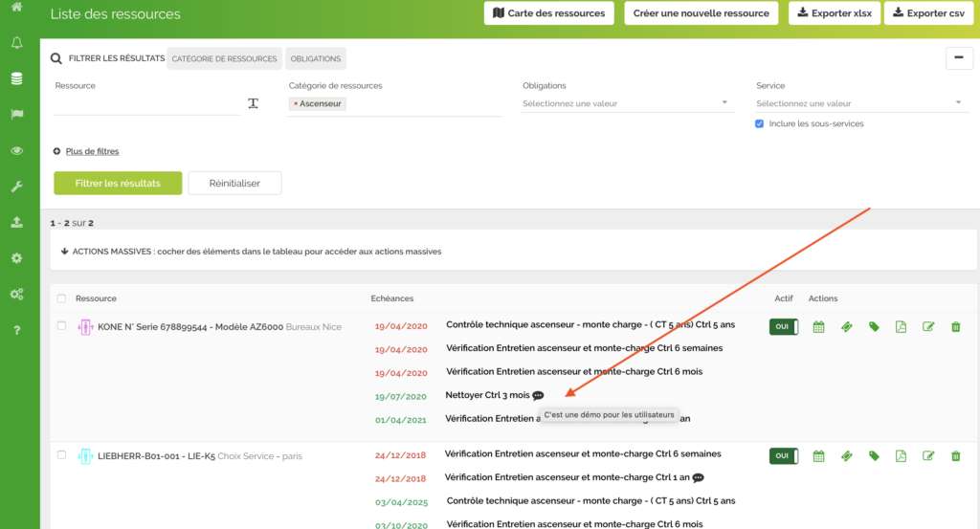Click the eye icon in sidebar

[16, 150]
